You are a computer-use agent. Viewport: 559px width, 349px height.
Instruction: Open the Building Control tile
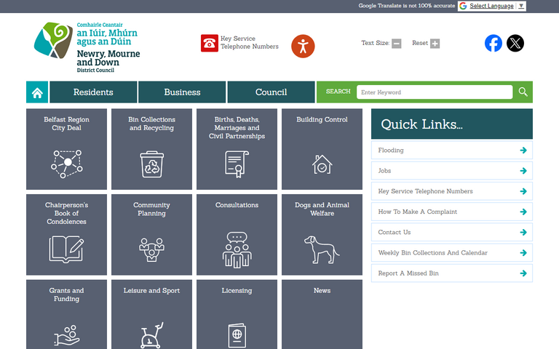coord(322,149)
